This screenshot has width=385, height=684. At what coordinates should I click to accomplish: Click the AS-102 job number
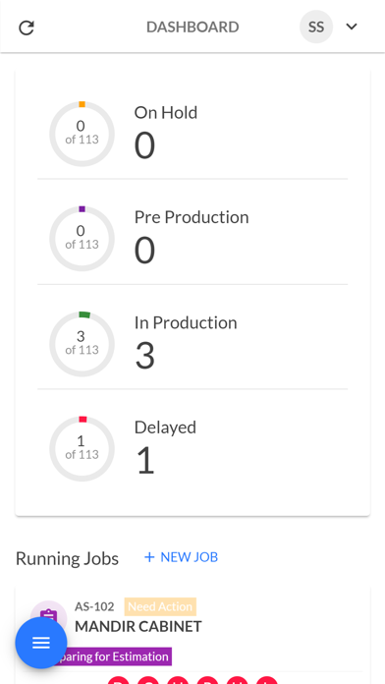[94, 606]
